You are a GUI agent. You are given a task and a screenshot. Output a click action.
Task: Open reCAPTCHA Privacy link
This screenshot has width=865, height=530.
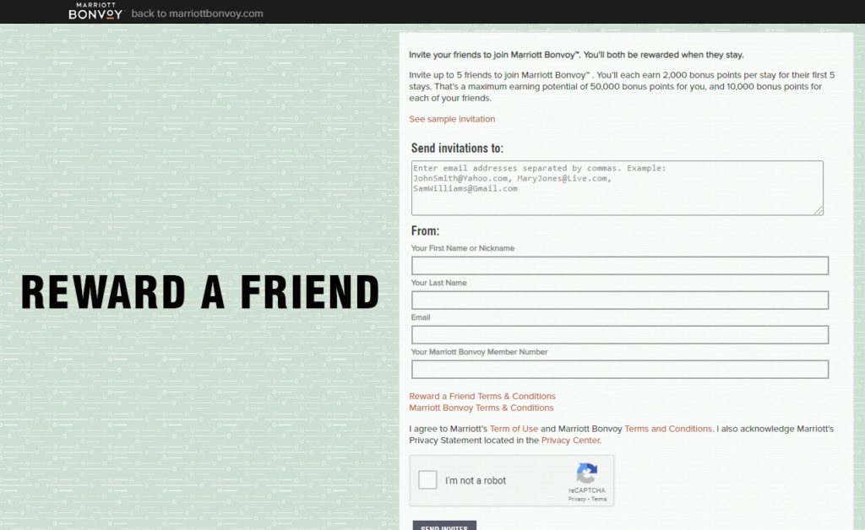[577, 500]
